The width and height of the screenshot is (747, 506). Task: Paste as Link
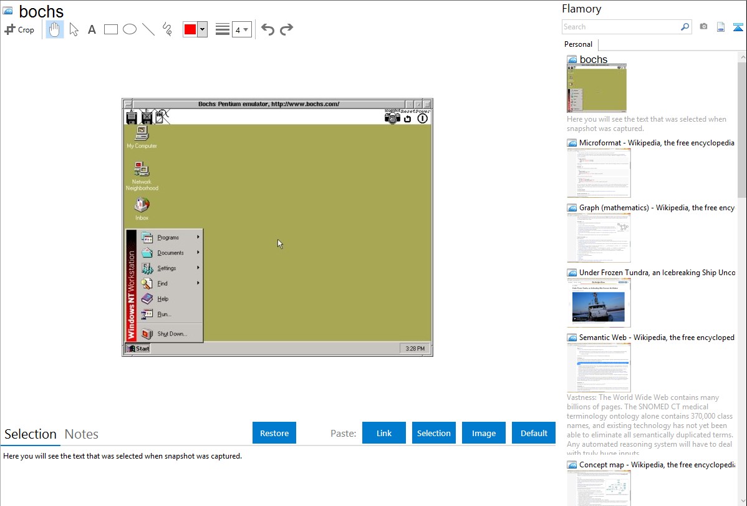pyautogui.click(x=384, y=433)
